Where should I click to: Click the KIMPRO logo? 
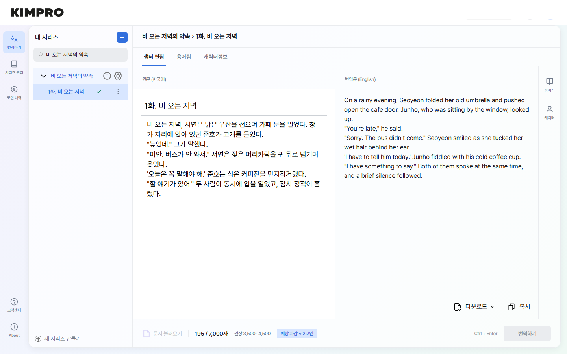tap(37, 13)
